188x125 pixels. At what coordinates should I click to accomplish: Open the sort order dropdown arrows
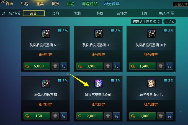pos(159,21)
